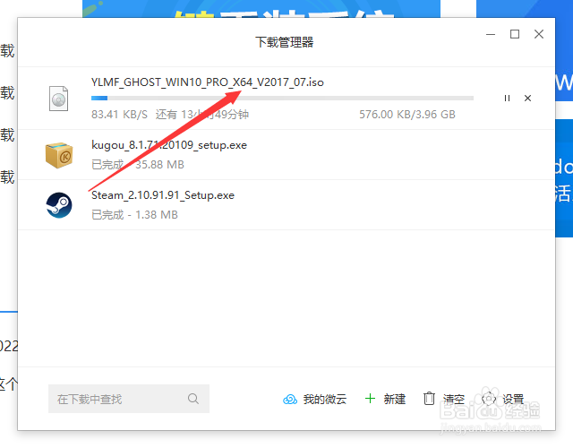
Task: Click the 已完成 - 1.38 MB status text
Action: coord(134,215)
